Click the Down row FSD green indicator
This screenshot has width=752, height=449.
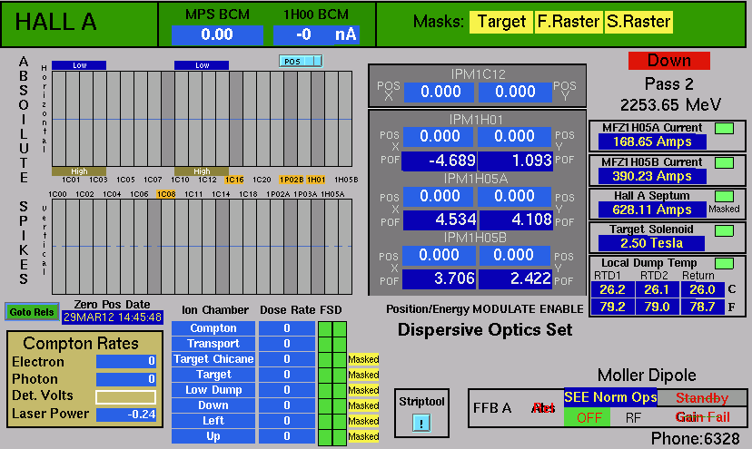tap(332, 405)
